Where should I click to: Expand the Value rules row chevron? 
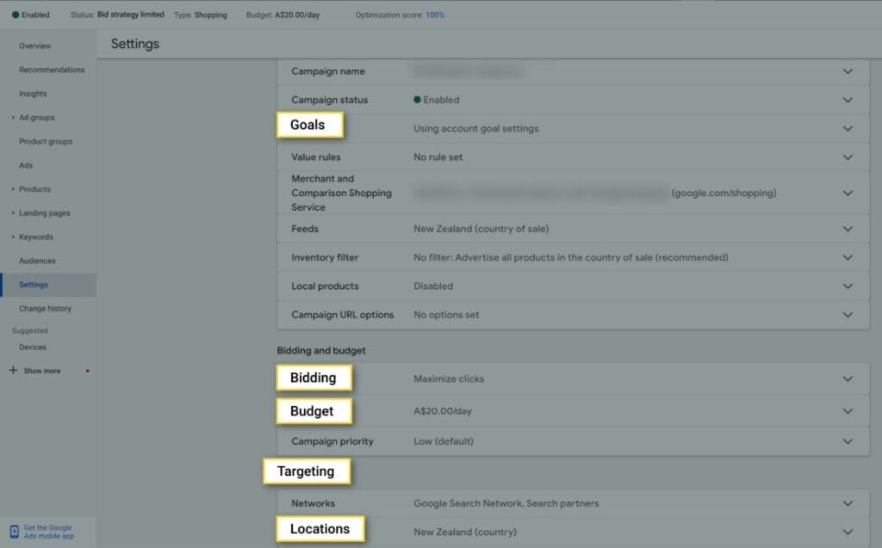point(848,157)
